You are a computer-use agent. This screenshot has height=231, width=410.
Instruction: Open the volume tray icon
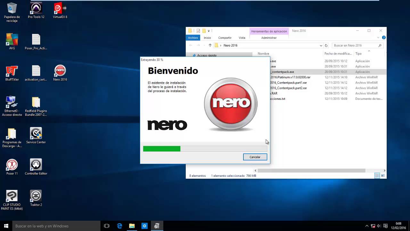coord(379,226)
